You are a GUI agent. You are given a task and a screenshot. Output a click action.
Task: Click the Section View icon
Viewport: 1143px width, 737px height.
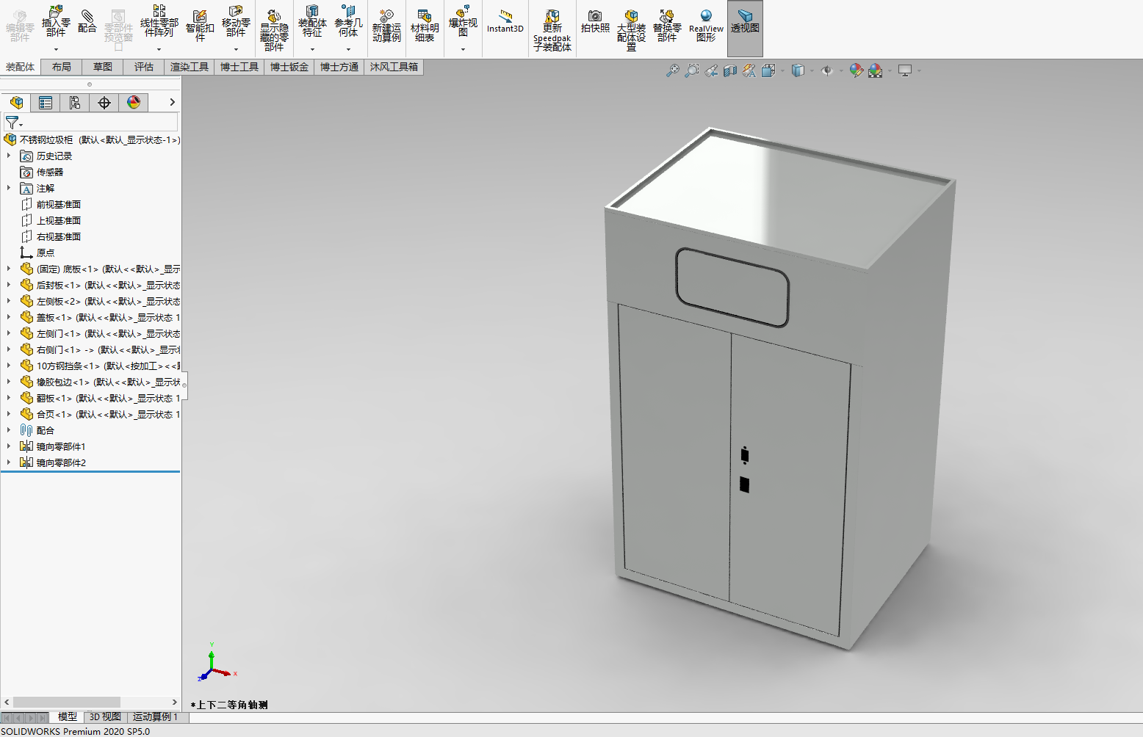click(730, 70)
